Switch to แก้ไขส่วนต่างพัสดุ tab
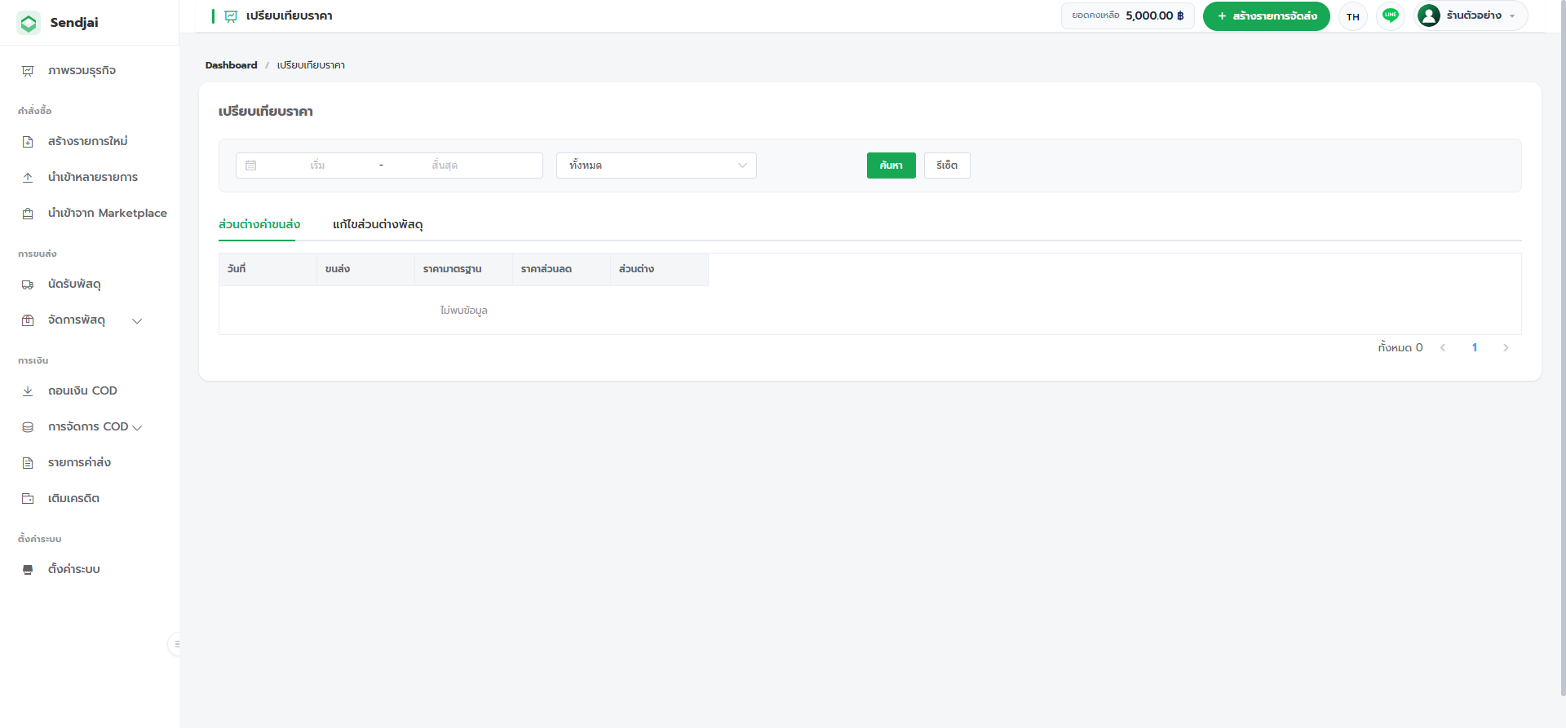 [378, 224]
